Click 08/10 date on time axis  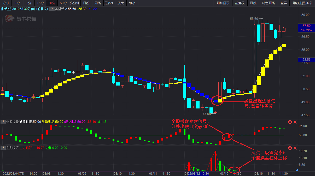point(118,173)
